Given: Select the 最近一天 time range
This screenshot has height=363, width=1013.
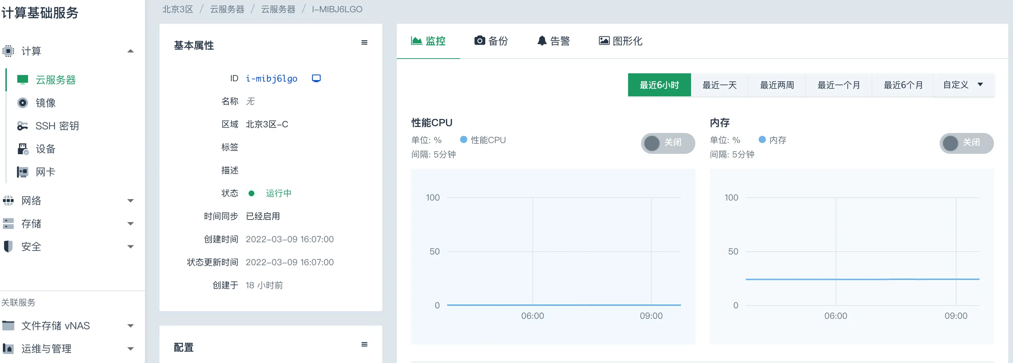Looking at the screenshot, I should point(719,85).
